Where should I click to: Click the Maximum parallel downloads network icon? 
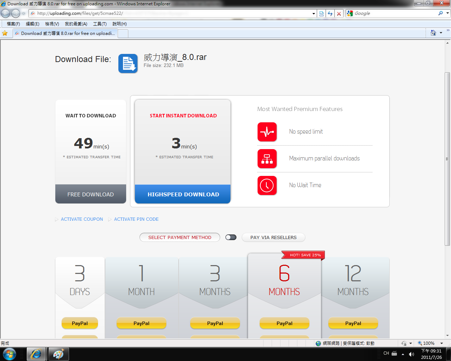[267, 159]
